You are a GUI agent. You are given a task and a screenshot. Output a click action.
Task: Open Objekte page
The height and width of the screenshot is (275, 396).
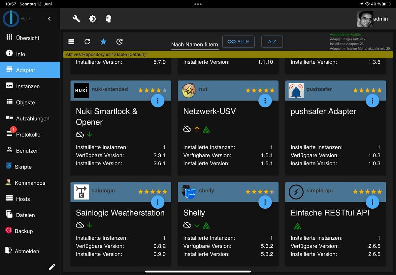pyautogui.click(x=30, y=102)
